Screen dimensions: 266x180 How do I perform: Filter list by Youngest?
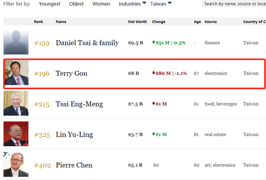point(49,4)
